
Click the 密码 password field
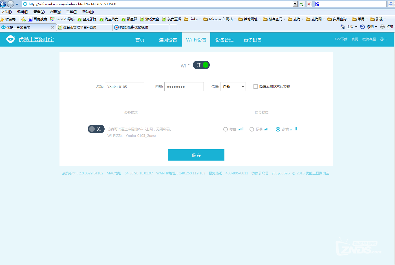(184, 87)
